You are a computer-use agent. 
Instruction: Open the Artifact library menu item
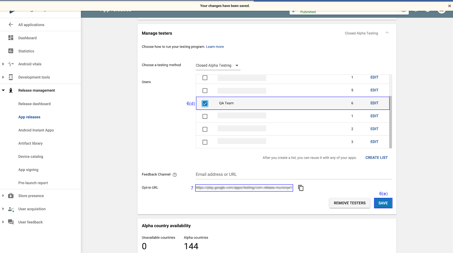tap(30, 143)
